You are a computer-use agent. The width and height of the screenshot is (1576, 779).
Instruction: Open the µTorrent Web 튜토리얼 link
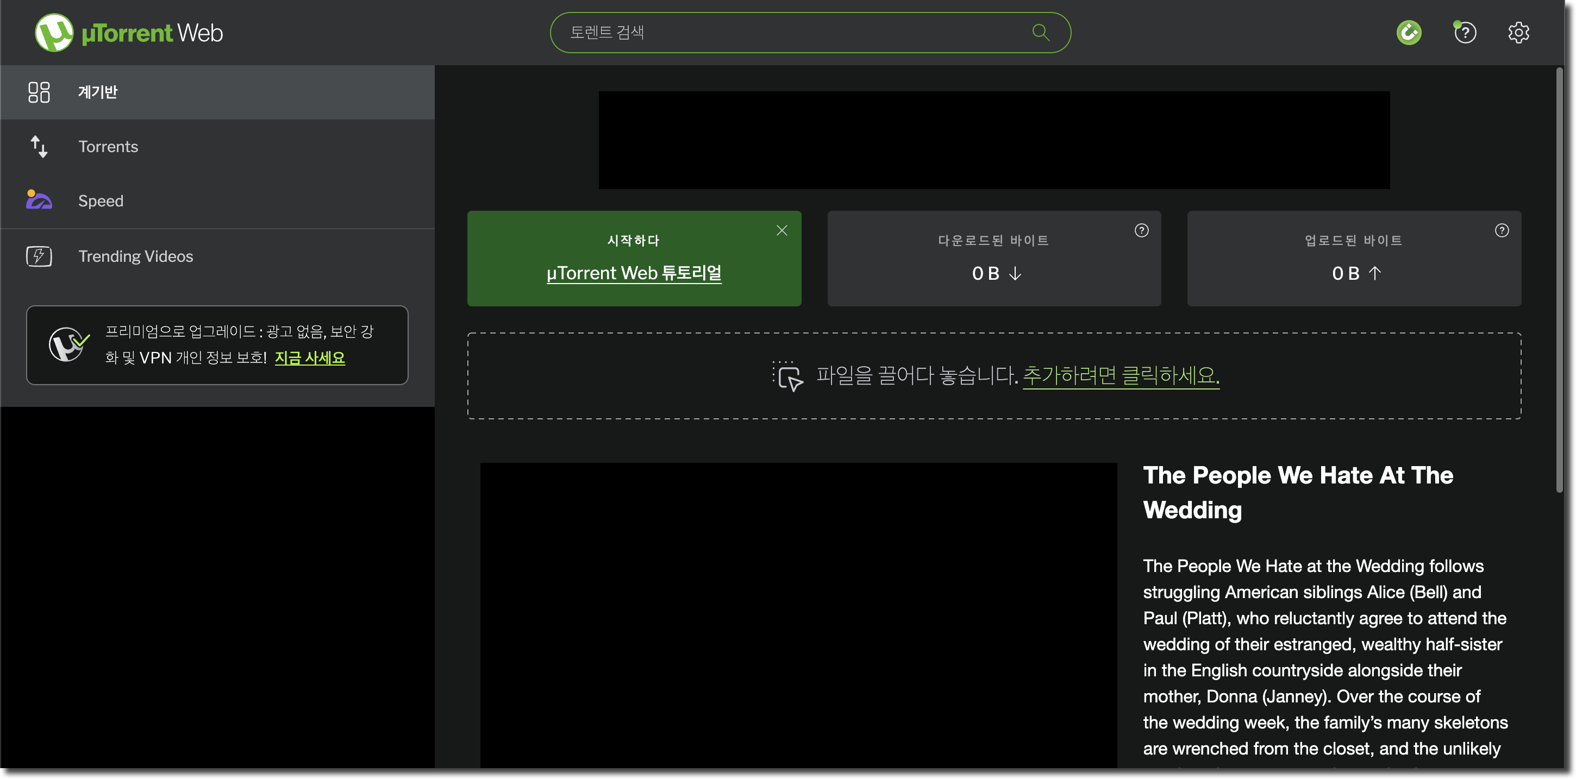[634, 273]
